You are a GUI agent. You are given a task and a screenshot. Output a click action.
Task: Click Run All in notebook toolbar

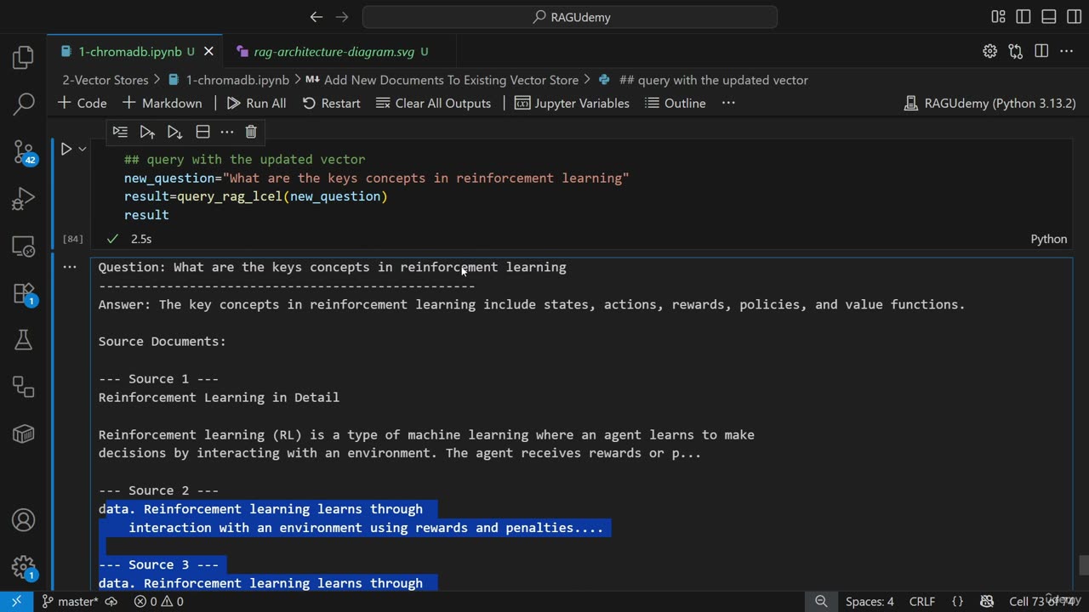coord(256,103)
